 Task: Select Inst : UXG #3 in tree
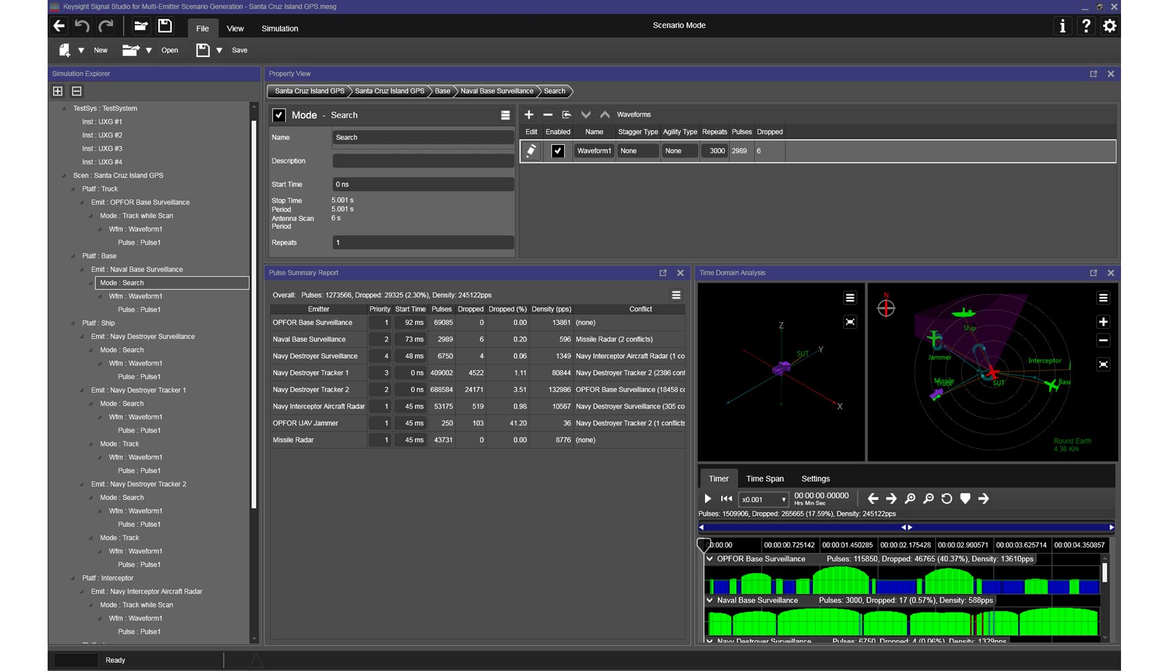pyautogui.click(x=102, y=149)
